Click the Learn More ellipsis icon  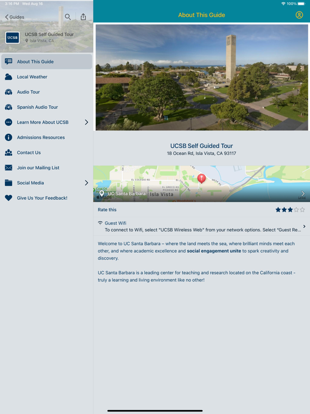pos(8,122)
